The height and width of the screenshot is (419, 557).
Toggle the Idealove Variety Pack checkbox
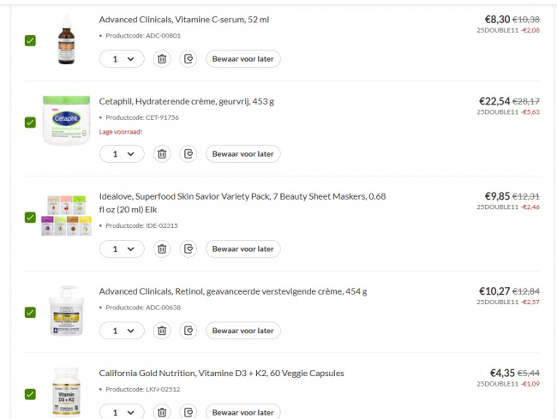pyautogui.click(x=30, y=218)
